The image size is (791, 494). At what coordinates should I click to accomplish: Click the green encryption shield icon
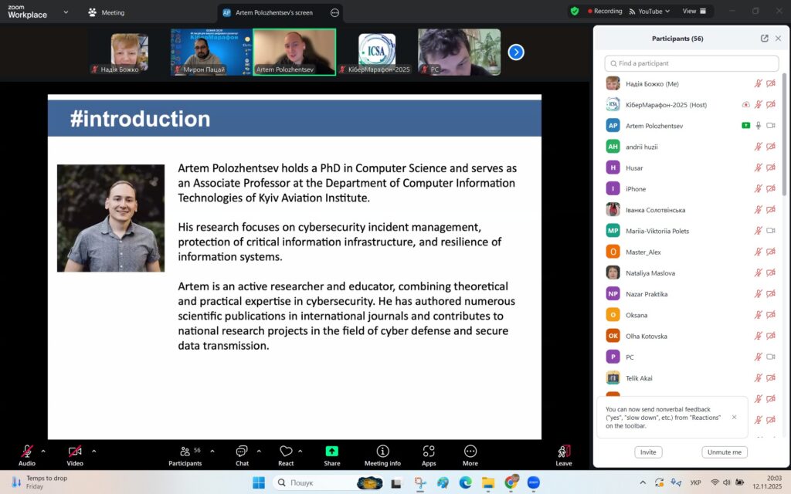(574, 12)
